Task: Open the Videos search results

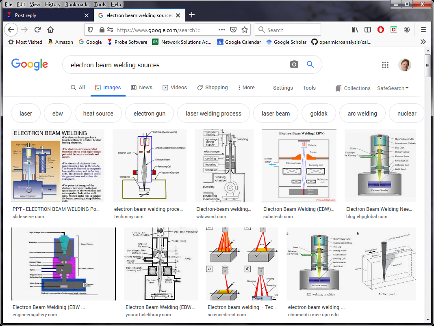Action: (x=175, y=88)
